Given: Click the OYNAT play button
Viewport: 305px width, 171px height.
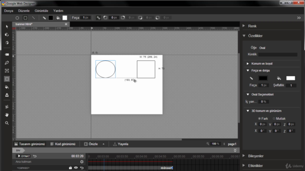Looking at the screenshot, I should click(x=23, y=156).
